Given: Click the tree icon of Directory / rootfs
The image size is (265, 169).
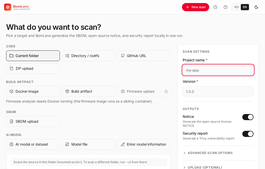Looking at the screenshot, I should [x=67, y=56].
